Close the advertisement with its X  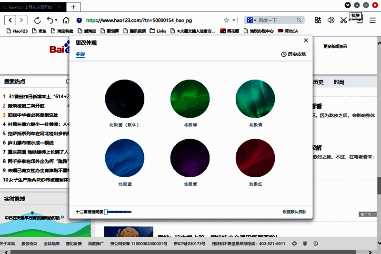coord(375,214)
